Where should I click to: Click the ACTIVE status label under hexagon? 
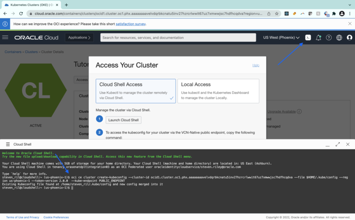click(x=35, y=126)
